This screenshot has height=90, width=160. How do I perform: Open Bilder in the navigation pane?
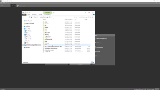pos(27,33)
